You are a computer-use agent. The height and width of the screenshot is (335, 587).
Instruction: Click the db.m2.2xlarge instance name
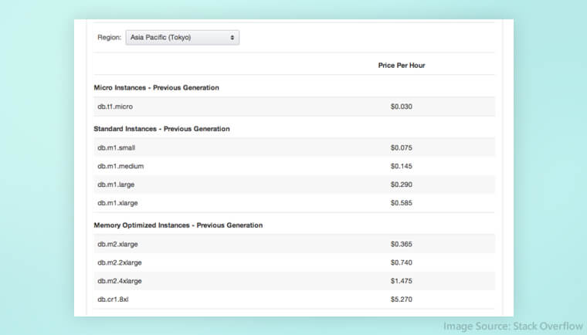click(120, 262)
